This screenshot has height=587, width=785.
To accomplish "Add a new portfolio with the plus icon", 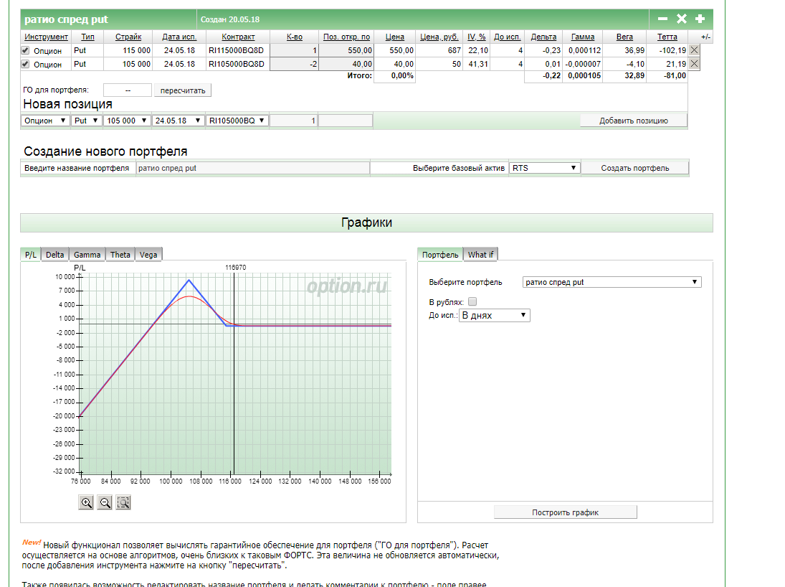I will click(700, 19).
